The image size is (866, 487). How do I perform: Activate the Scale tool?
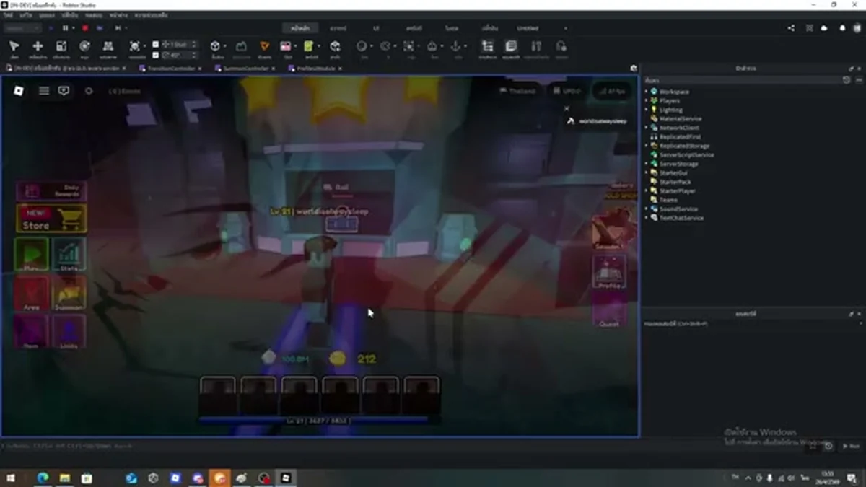coord(61,47)
